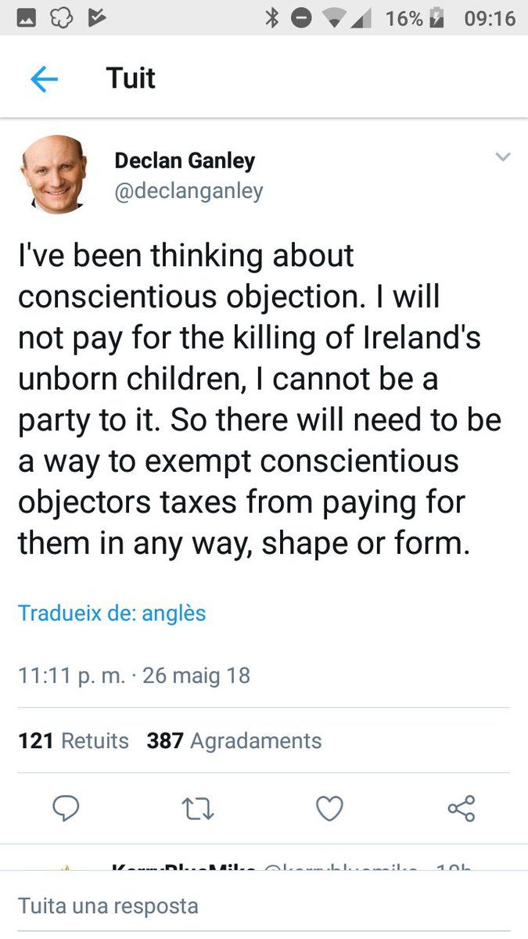Tap the do-not-disturb status icon
Image resolution: width=528 pixels, height=939 pixels.
[301, 19]
